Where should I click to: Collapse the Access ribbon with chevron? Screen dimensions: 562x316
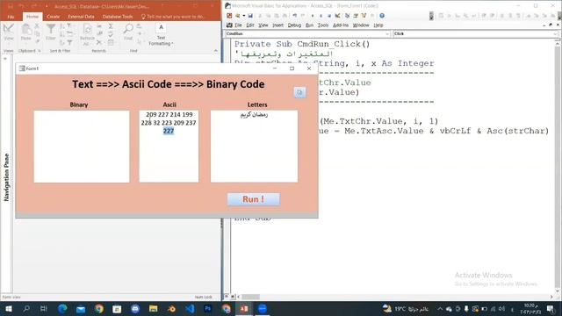point(216,51)
